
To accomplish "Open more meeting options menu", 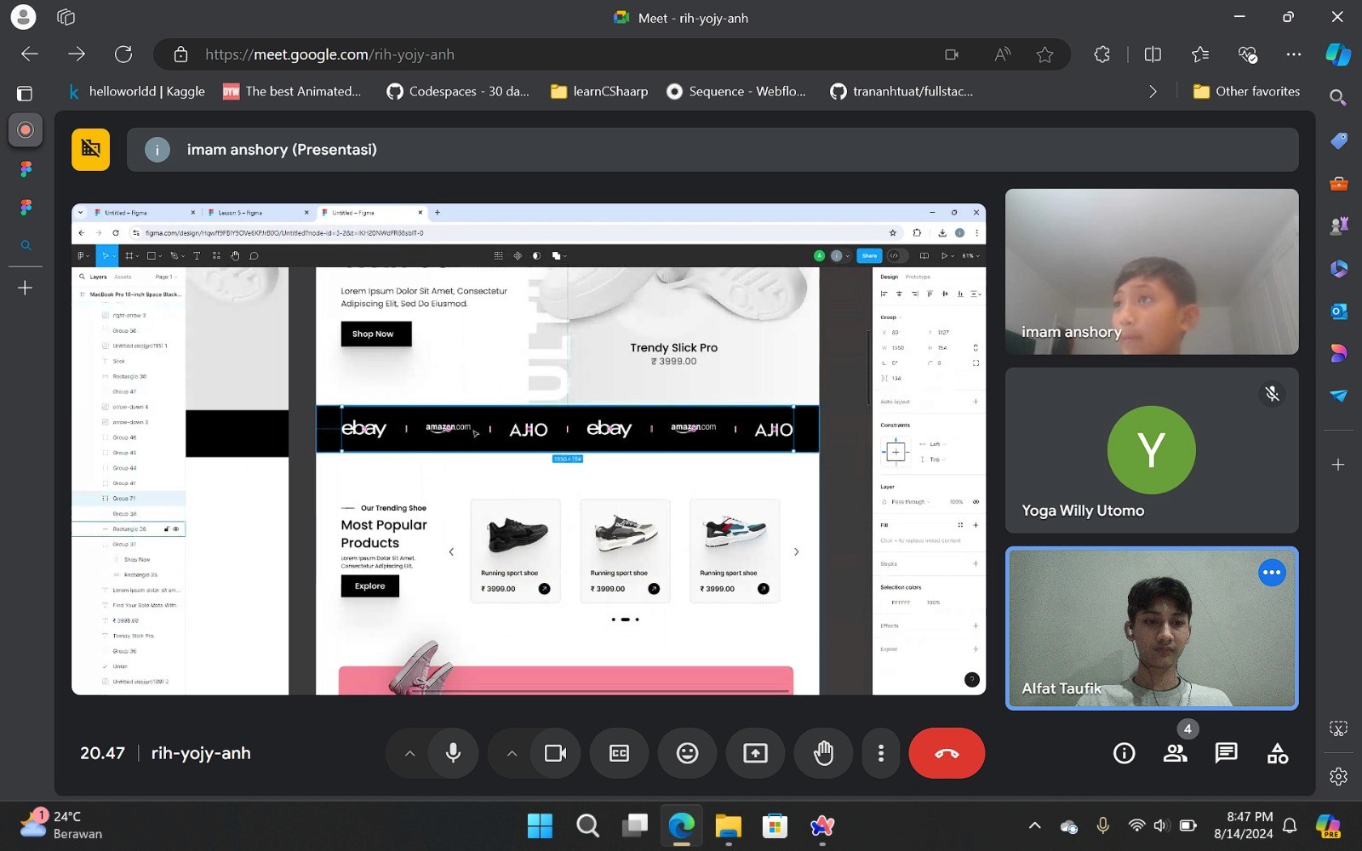I will (x=881, y=753).
